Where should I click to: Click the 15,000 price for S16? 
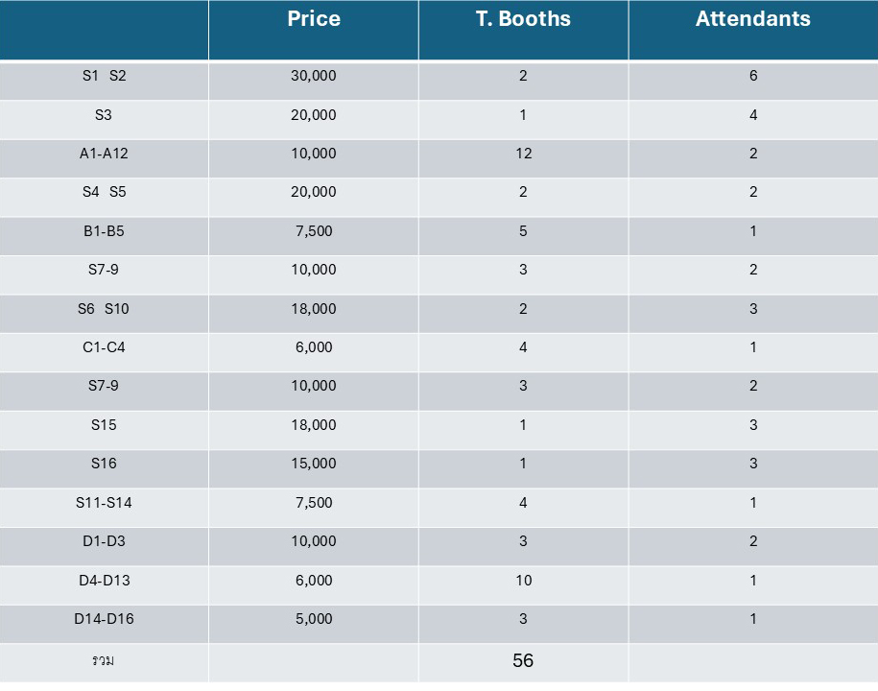(x=314, y=464)
